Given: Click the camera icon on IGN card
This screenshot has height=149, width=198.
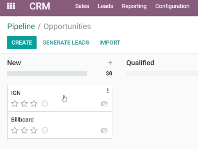Looking at the screenshot, I should pyautogui.click(x=104, y=104).
